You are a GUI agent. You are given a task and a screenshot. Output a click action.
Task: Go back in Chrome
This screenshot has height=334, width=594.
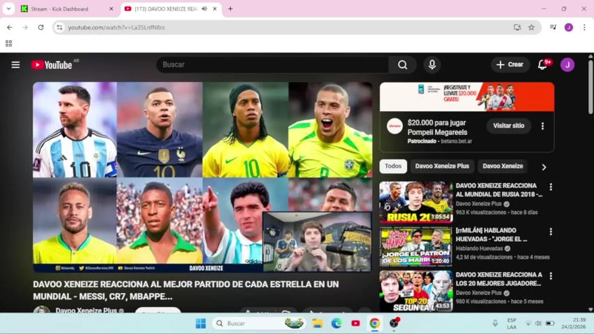(x=9, y=27)
